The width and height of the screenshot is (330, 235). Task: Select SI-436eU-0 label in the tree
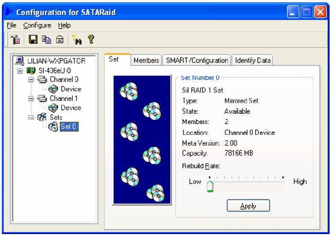pos(55,70)
